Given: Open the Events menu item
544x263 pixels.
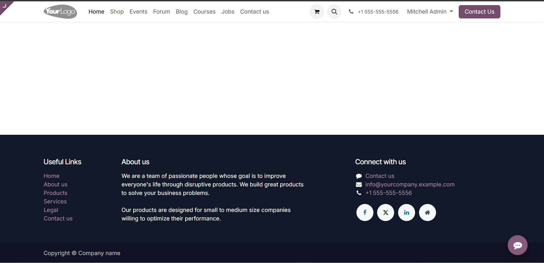Looking at the screenshot, I should click(138, 12).
